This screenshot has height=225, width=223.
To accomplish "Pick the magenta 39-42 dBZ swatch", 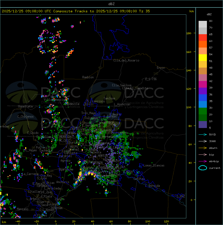I will [x=203, y=84].
